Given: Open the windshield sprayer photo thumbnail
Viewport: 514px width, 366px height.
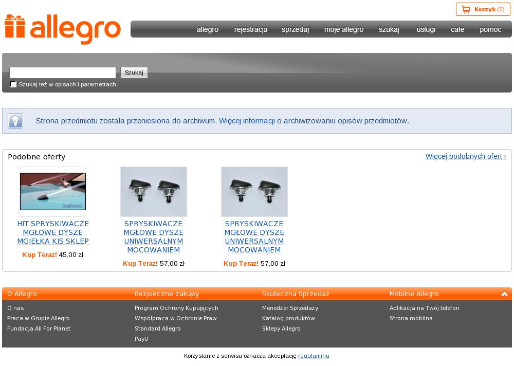Looking at the screenshot, I should pyautogui.click(x=53, y=192).
